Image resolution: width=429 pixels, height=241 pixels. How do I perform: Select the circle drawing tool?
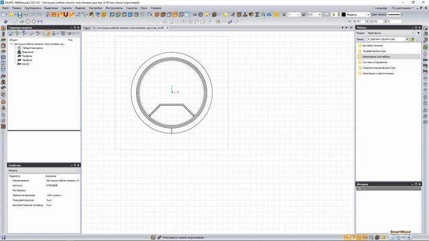(27, 21)
